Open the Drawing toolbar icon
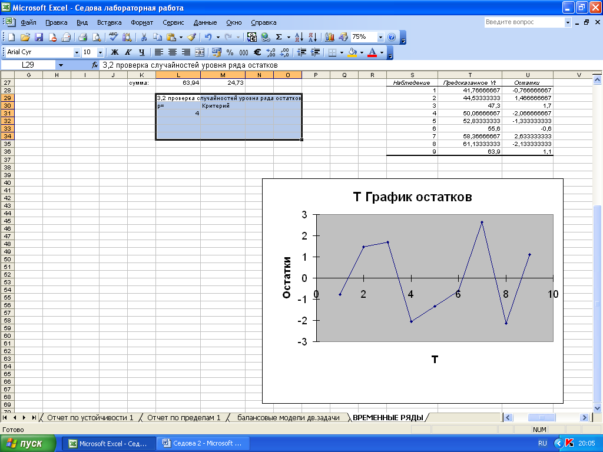This screenshot has width=603, height=452. [343, 37]
